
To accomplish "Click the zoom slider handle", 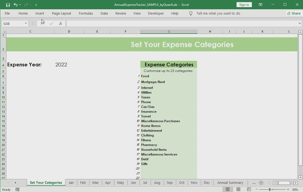I will (270, 189).
